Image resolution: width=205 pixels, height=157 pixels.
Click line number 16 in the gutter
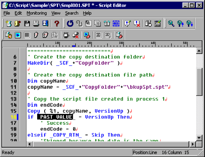[14, 117]
